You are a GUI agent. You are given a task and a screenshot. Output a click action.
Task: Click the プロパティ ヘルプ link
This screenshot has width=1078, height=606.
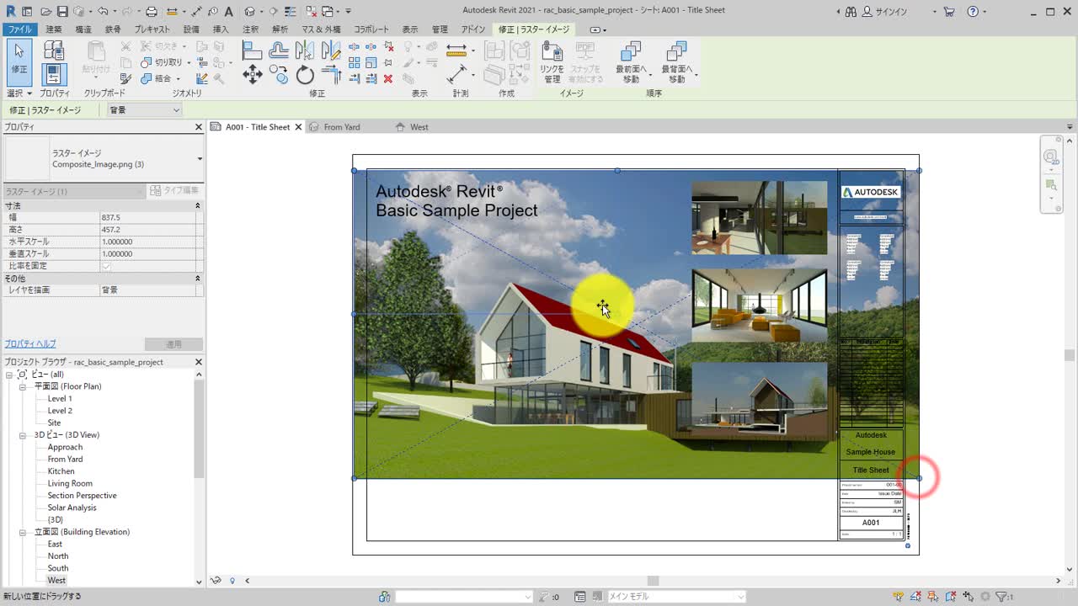click(30, 344)
